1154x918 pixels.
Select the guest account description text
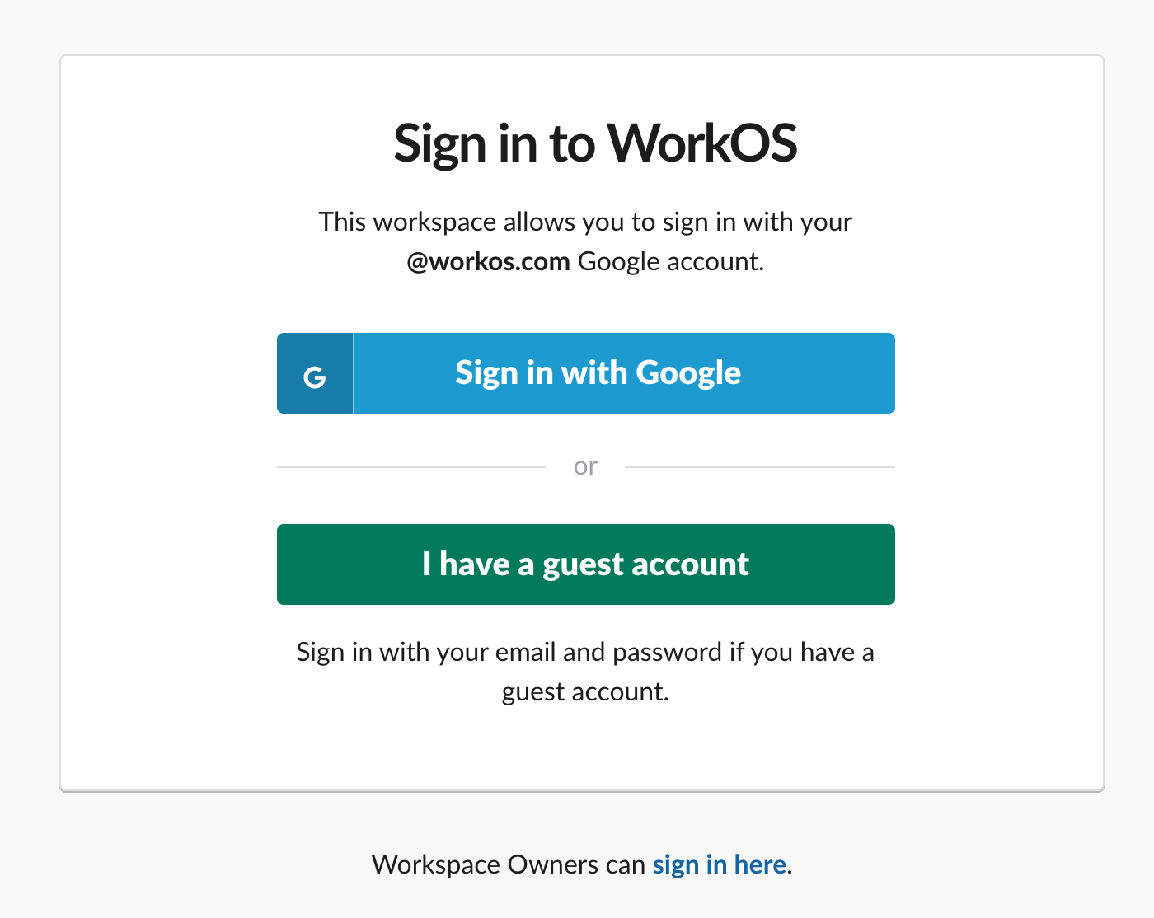click(585, 671)
